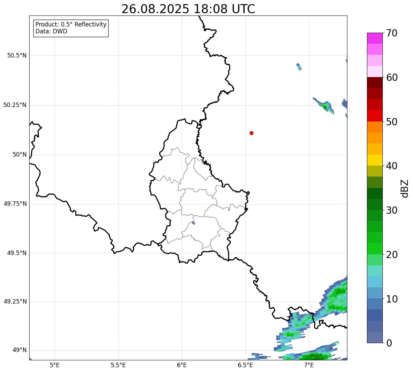Click the colorbar tick label 70
Screen dimensions: 413x372
point(392,33)
